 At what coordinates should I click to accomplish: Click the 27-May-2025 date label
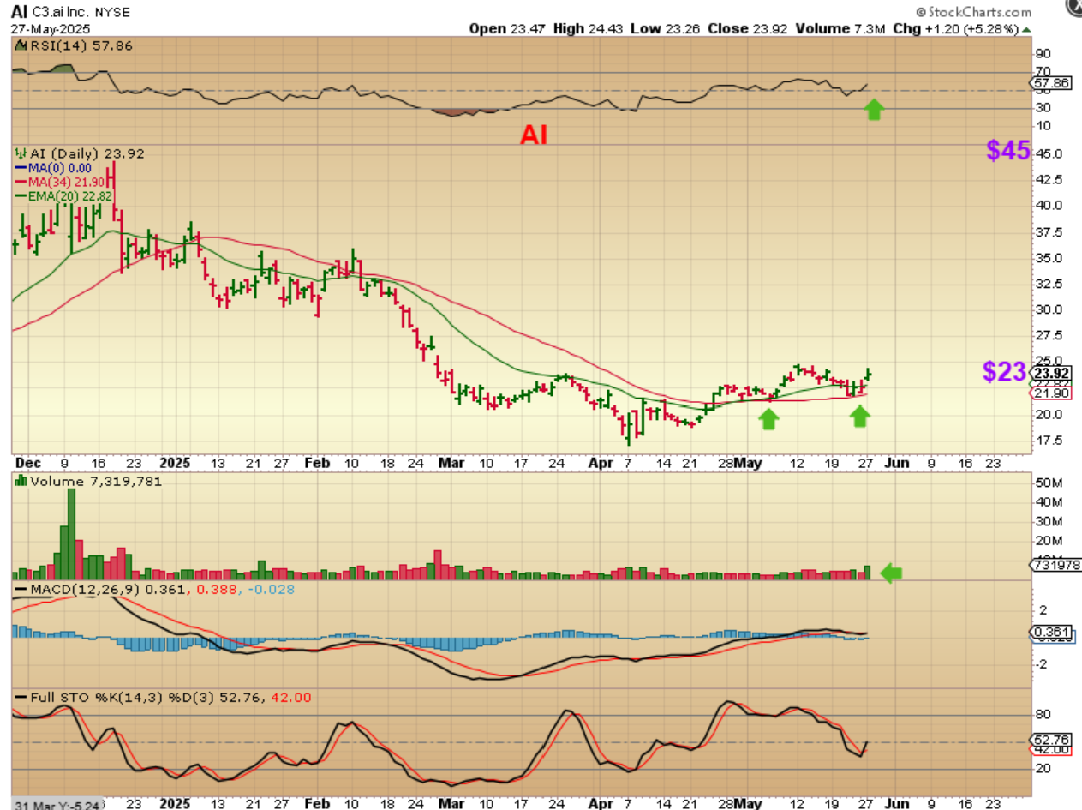44,28
